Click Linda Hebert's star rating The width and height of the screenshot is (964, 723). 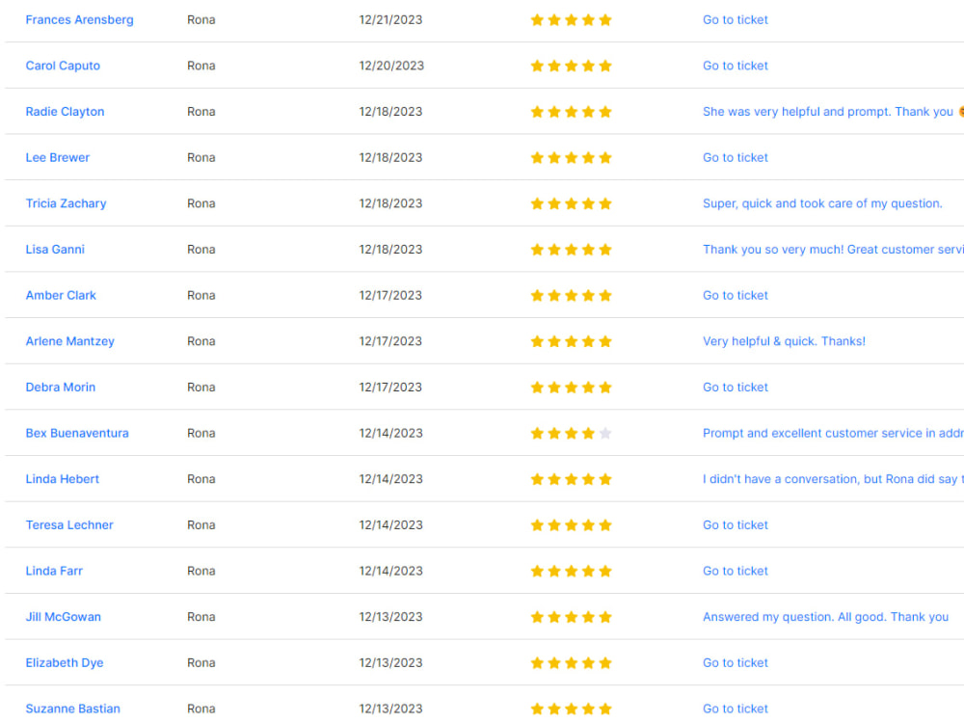click(x=571, y=479)
